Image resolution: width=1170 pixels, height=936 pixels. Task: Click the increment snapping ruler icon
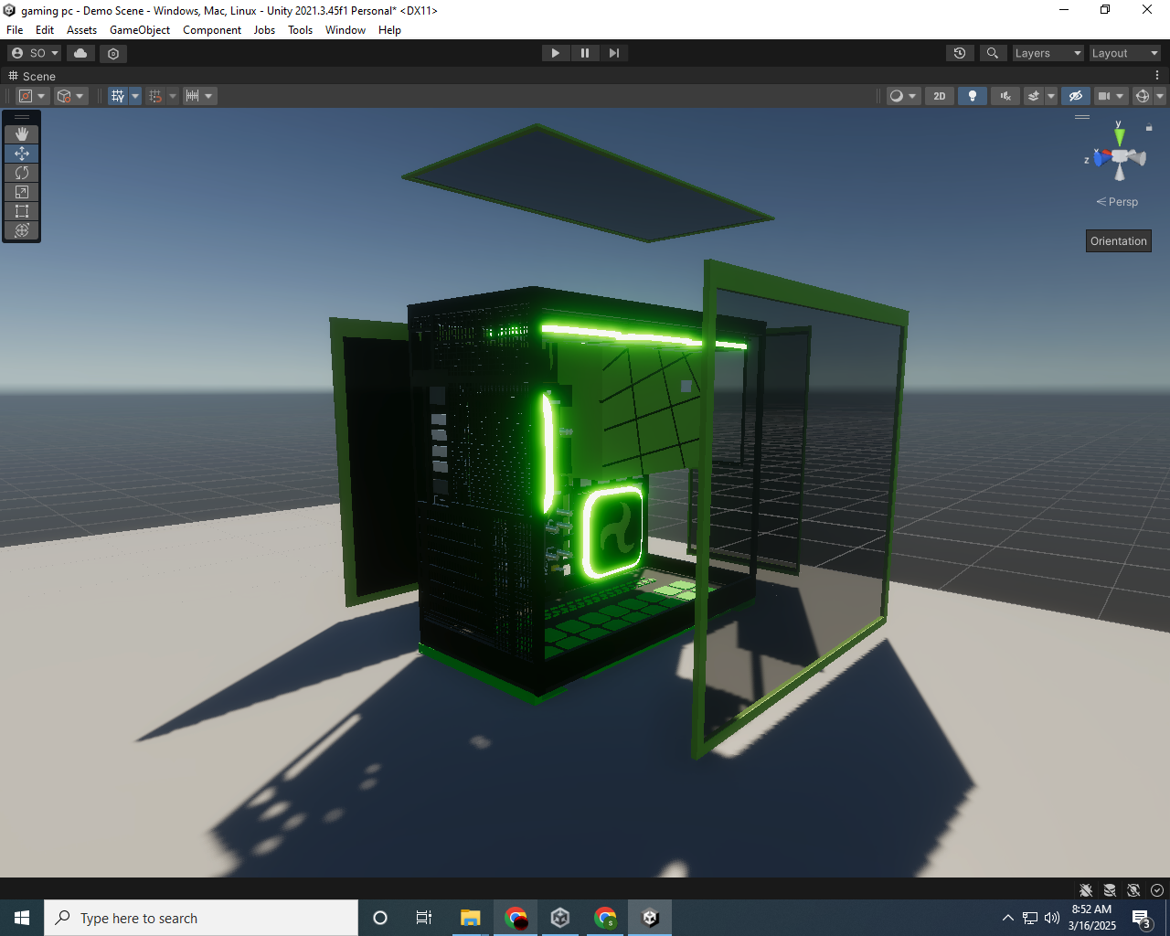click(192, 96)
